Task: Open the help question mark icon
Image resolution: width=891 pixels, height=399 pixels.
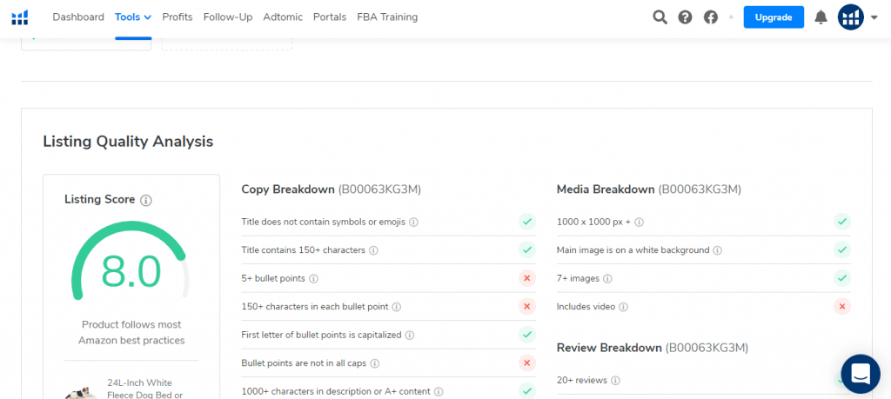Action: (x=686, y=17)
